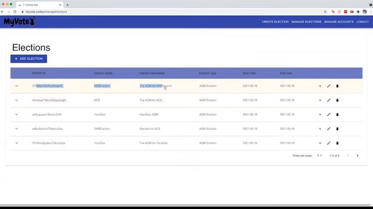The height and width of the screenshot is (209, 373).
Task: Edit the 'Election for ACS' election
Action: [329, 129]
